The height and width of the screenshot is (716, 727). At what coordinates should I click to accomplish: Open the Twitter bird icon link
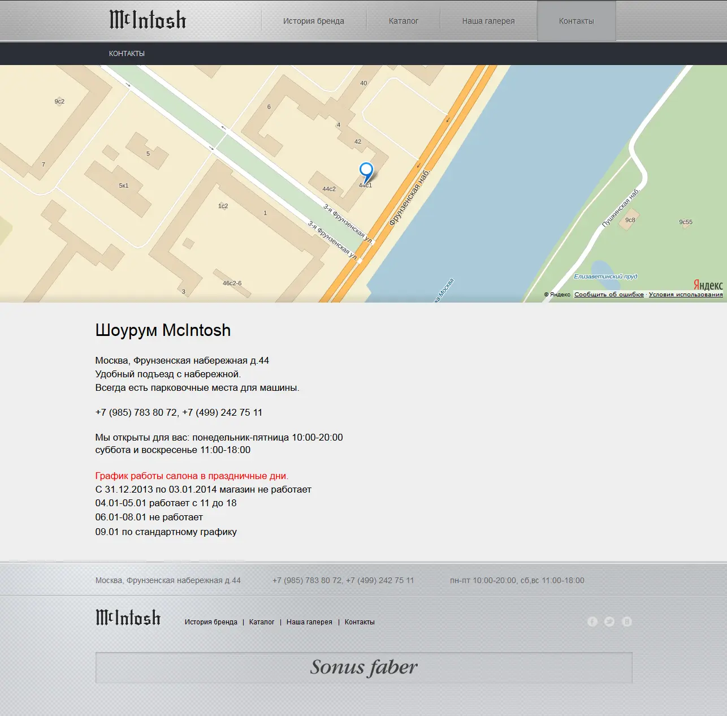[609, 622]
